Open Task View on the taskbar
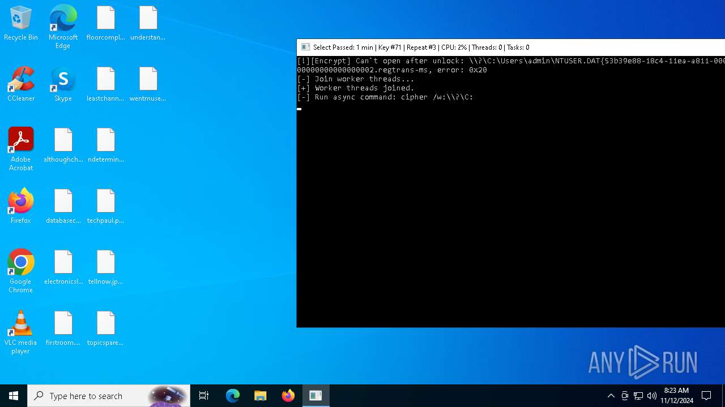Viewport: 725px width, 407px height. pyautogui.click(x=204, y=396)
